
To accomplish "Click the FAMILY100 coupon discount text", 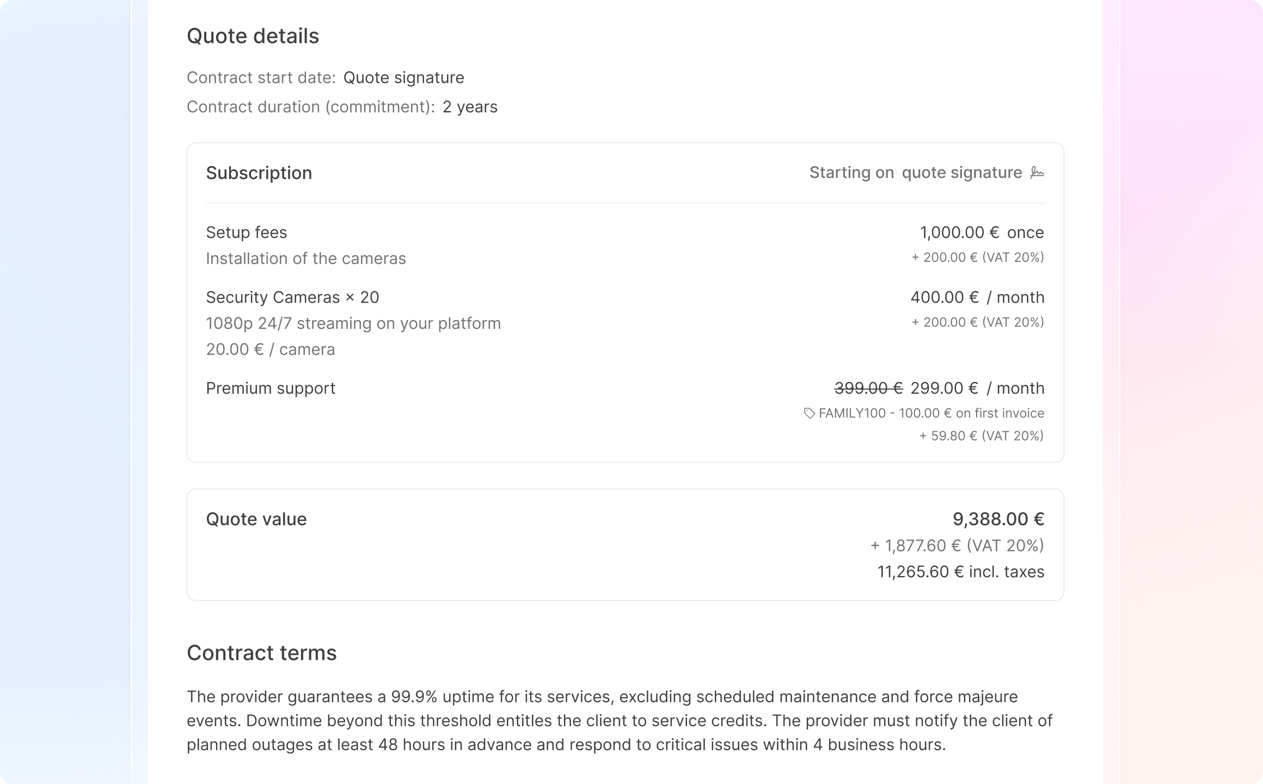I will click(931, 413).
